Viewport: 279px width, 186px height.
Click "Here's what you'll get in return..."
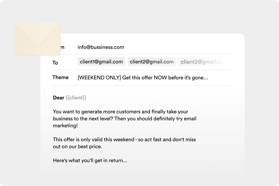click(x=90, y=160)
